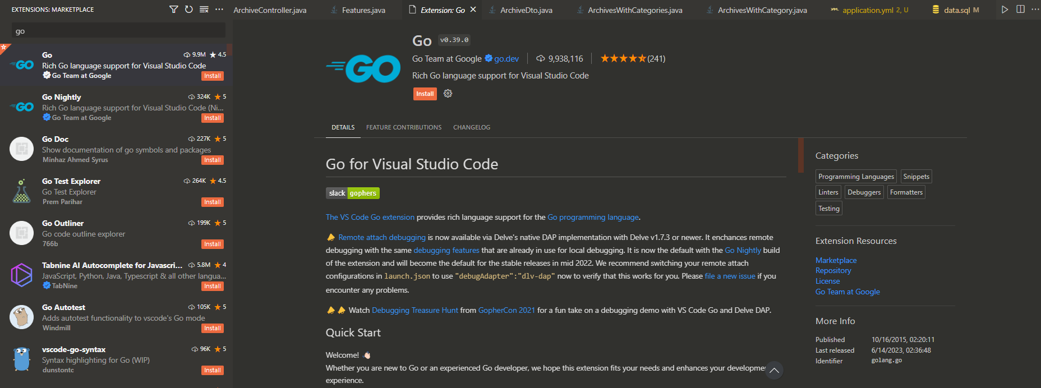Switch to data.sql tab

[956, 10]
